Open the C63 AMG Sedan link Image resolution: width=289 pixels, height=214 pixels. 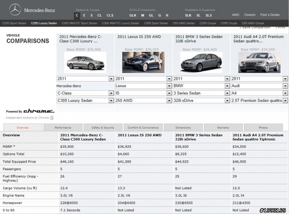coord(184,23)
